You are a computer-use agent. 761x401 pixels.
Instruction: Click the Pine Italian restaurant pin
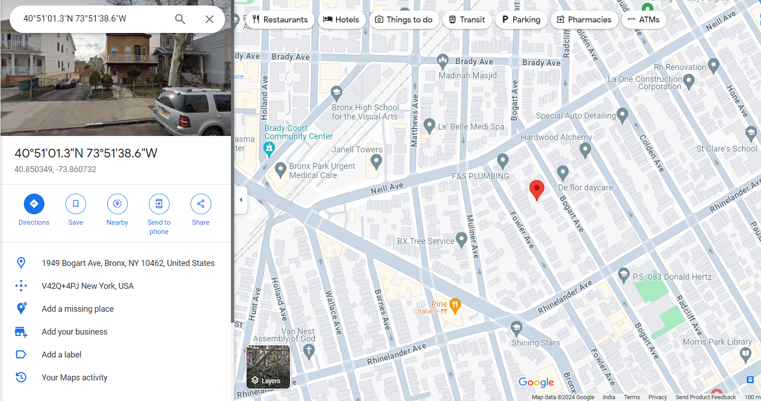[455, 306]
